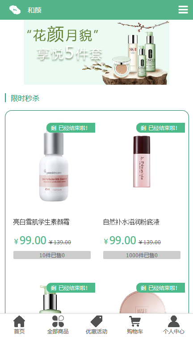193x337 pixels.
Task: Click the 1000件已售0 progress bar
Action: click(x=142, y=255)
